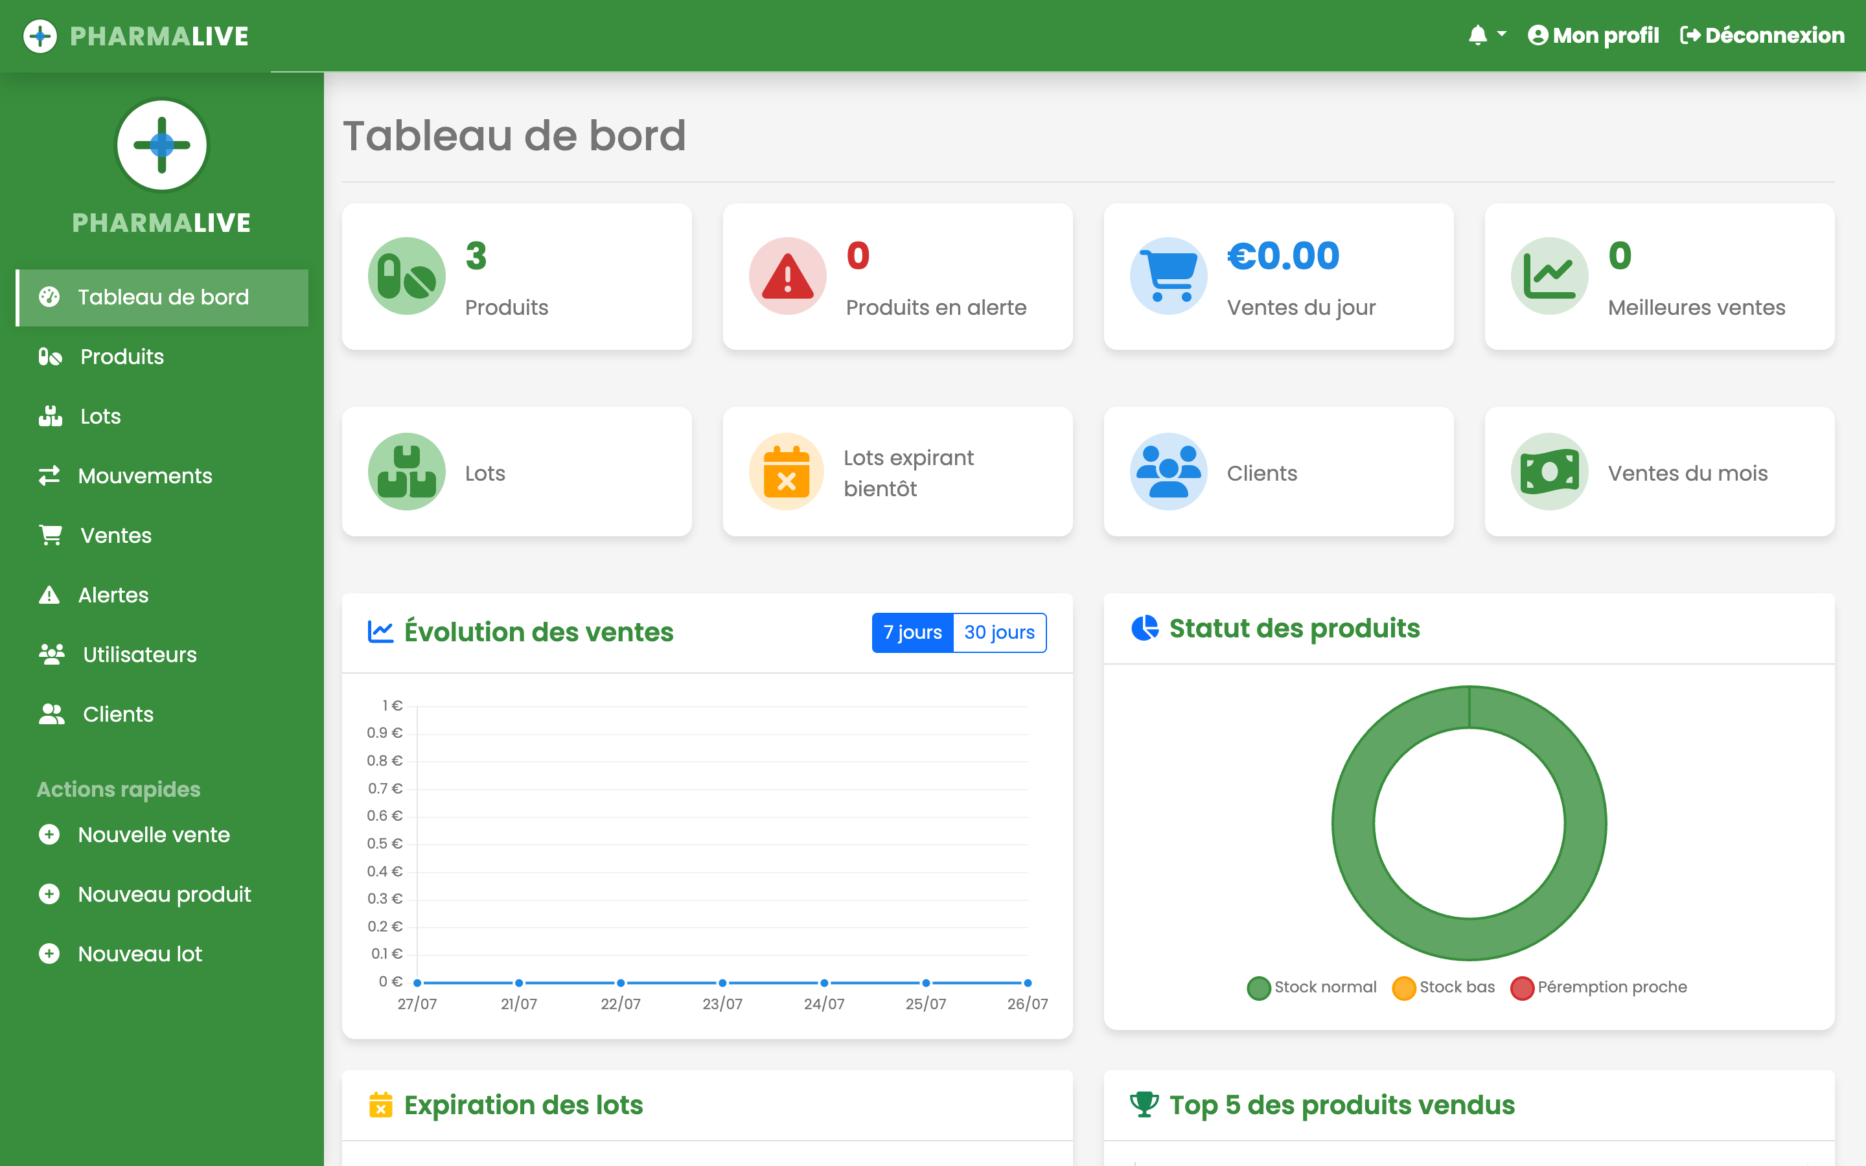Image resolution: width=1866 pixels, height=1166 pixels.
Task: Click the large sidebar PharmaLive cross logo
Action: coord(162,145)
